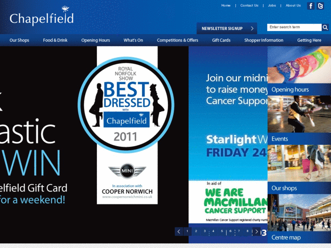The image size is (331, 248).
Task: Click the shopper with bags thumbnail
Action: click(x=299, y=163)
